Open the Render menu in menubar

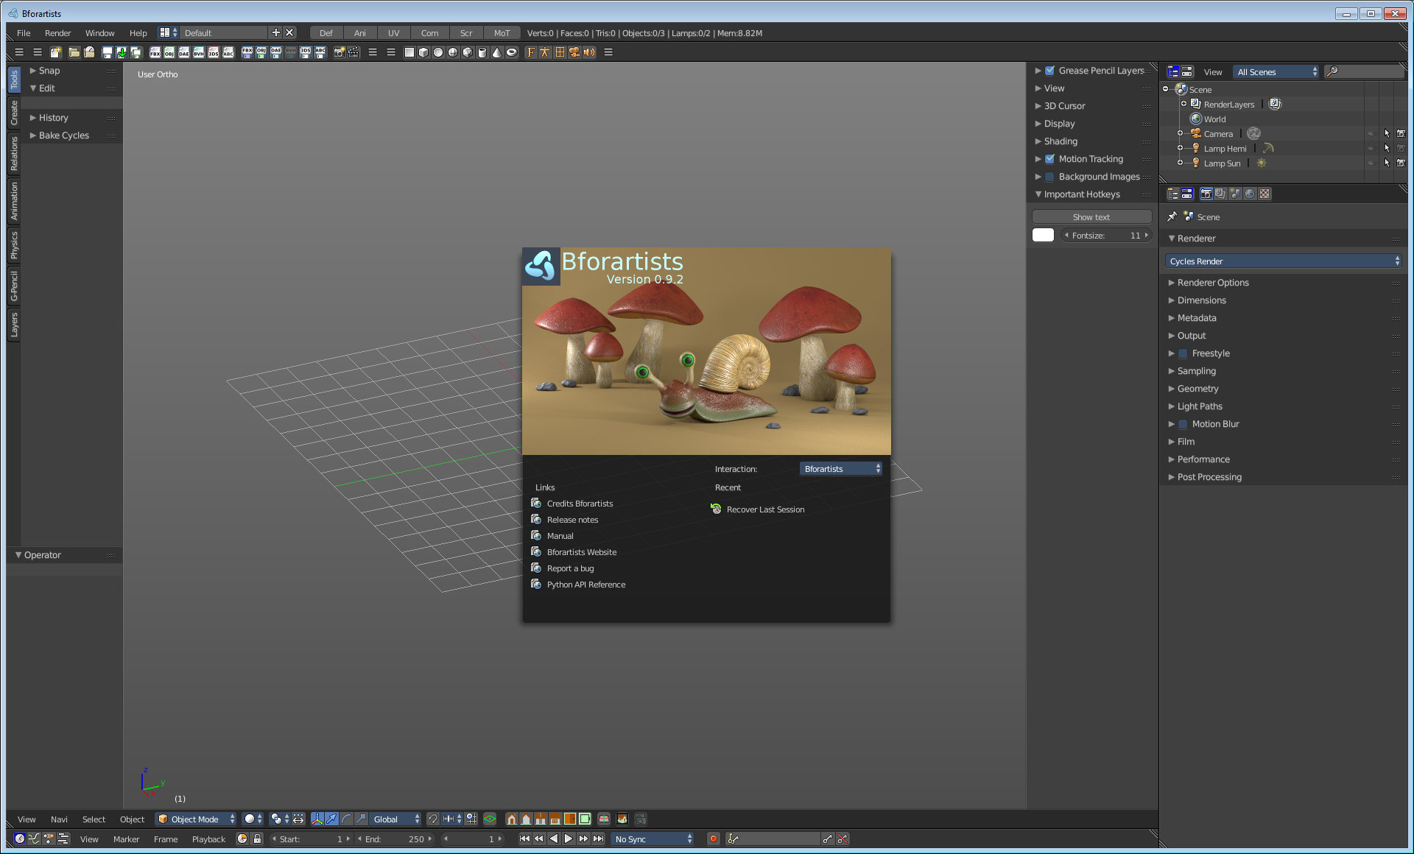tap(57, 33)
